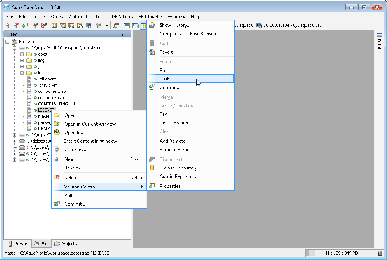Click Revert in the Version Control submenu
387x260 pixels.
190,52
